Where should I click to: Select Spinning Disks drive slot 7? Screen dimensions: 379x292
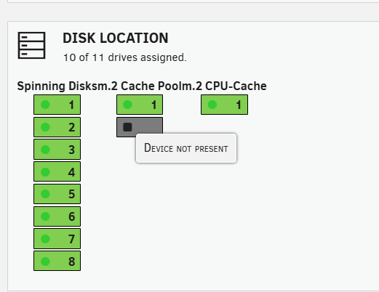[57, 239]
